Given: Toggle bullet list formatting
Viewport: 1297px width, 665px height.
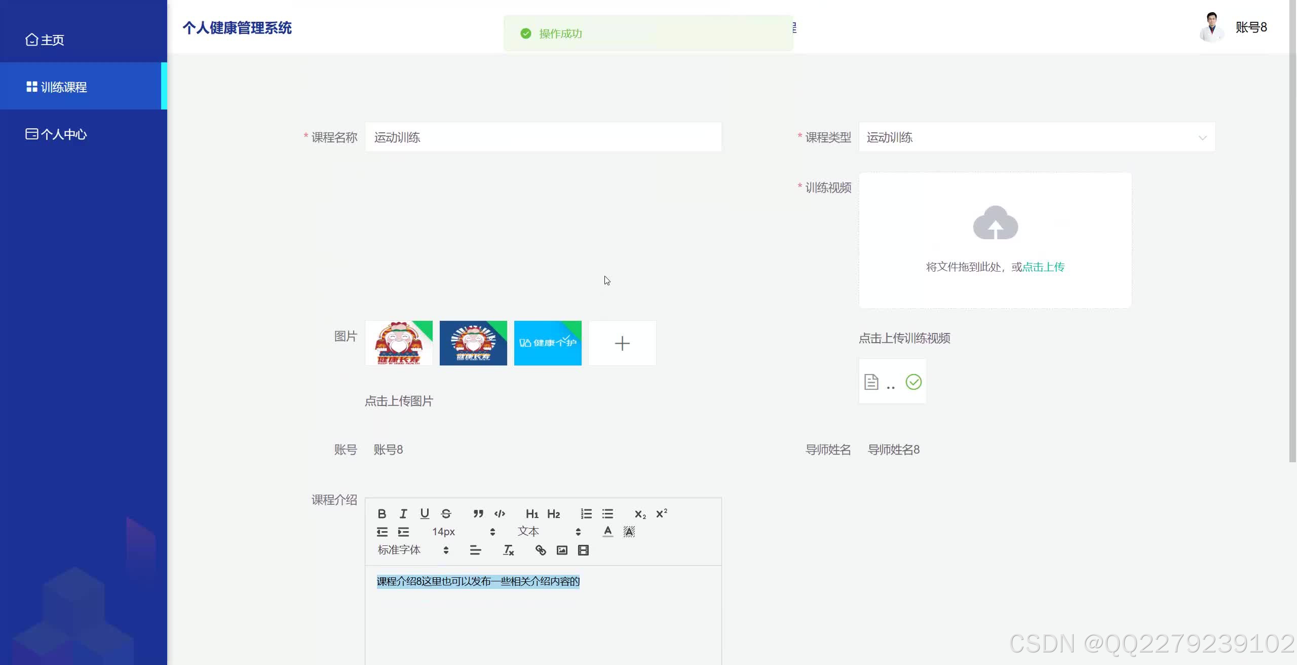Looking at the screenshot, I should click(x=607, y=514).
